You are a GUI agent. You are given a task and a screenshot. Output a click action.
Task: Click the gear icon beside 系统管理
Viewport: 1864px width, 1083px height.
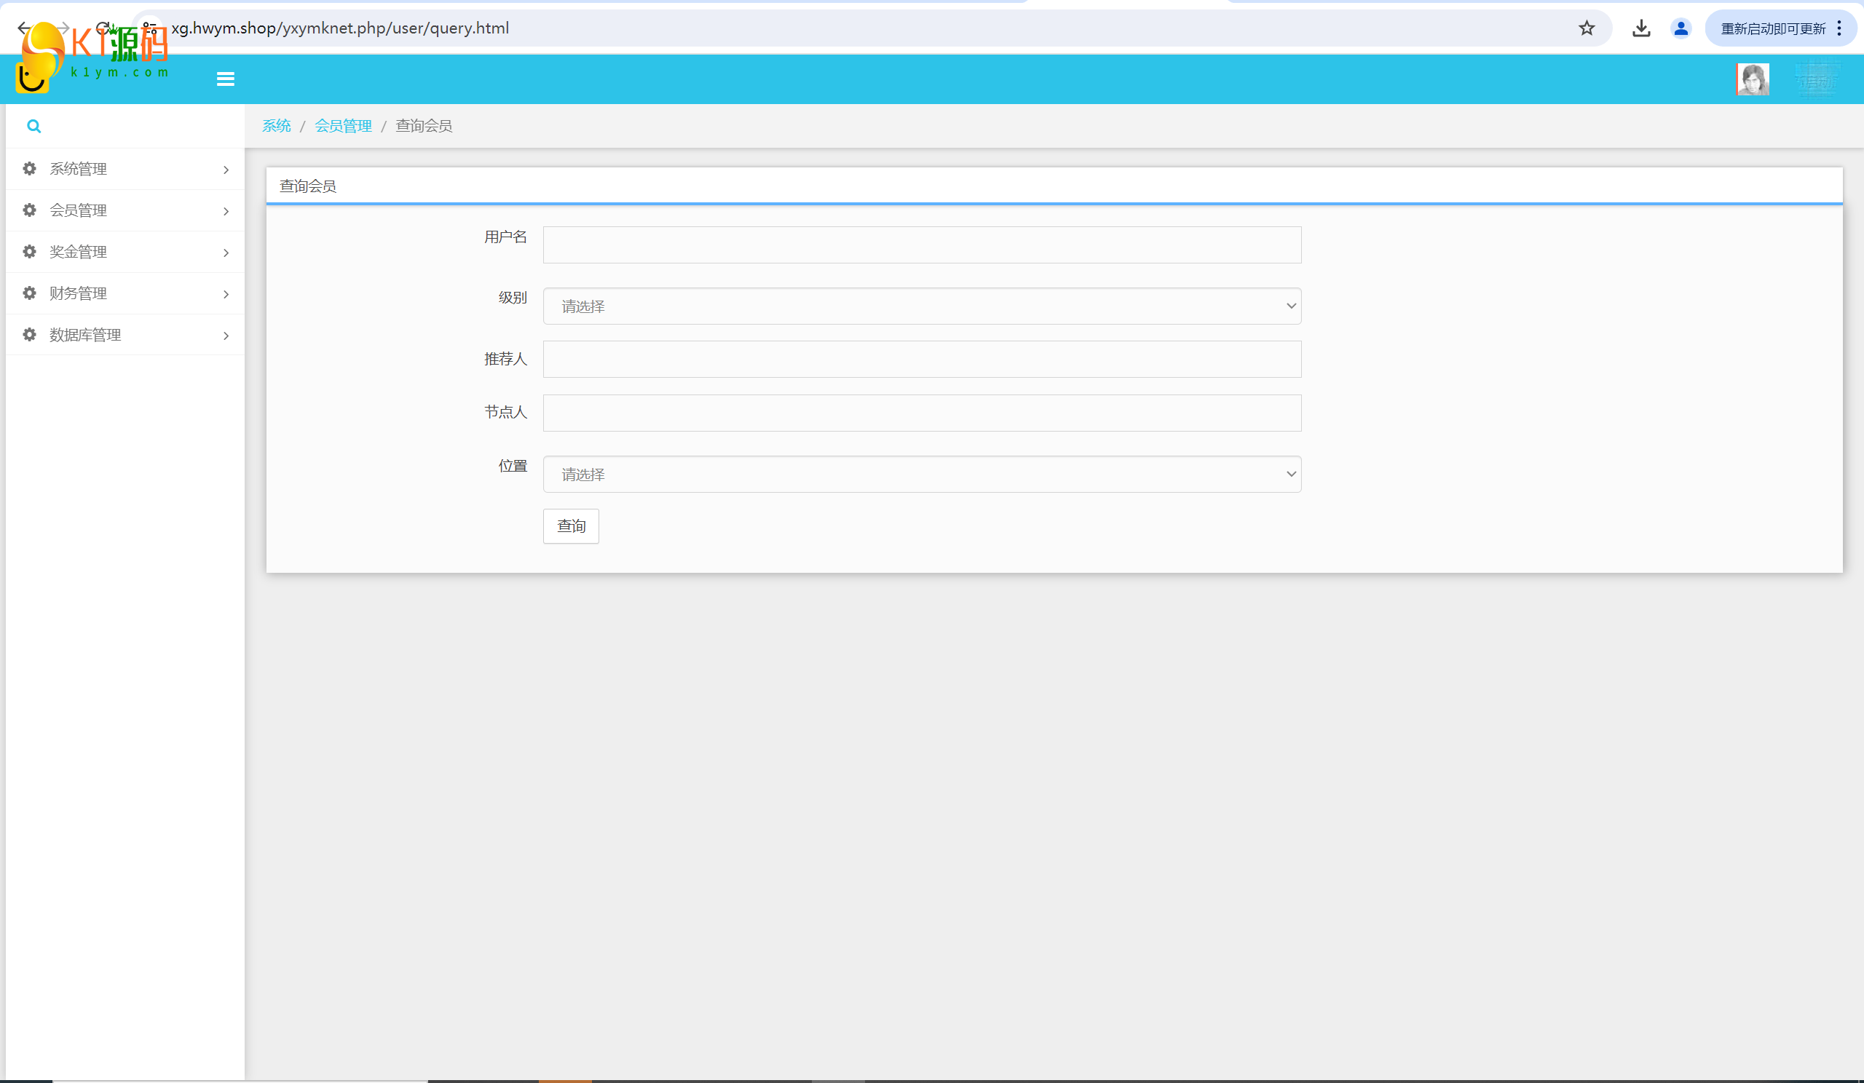point(30,169)
